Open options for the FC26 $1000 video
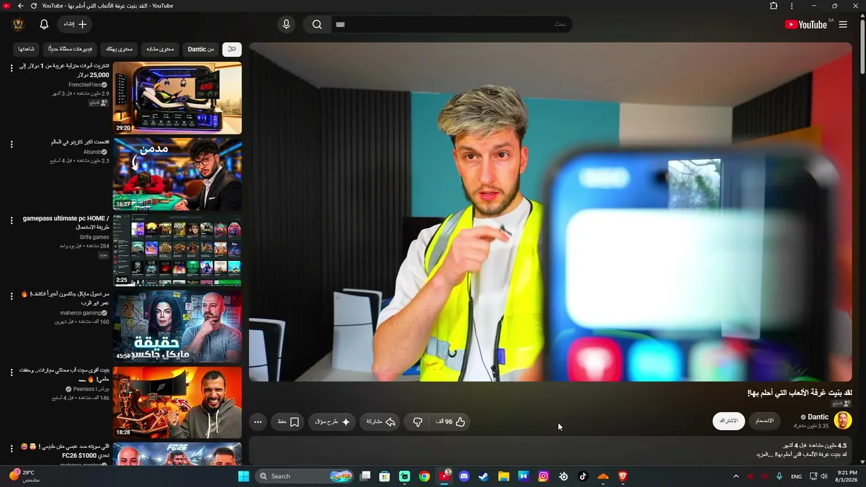 [x=12, y=448]
